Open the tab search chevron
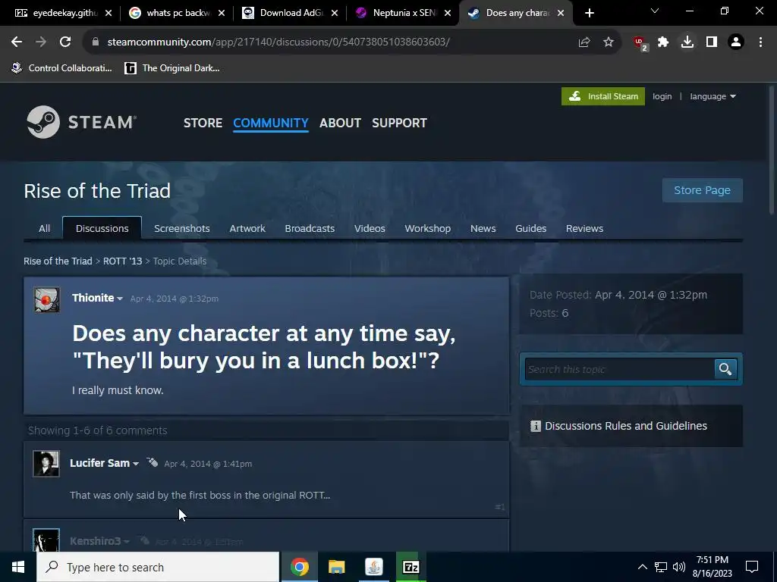The image size is (777, 582). (x=655, y=11)
